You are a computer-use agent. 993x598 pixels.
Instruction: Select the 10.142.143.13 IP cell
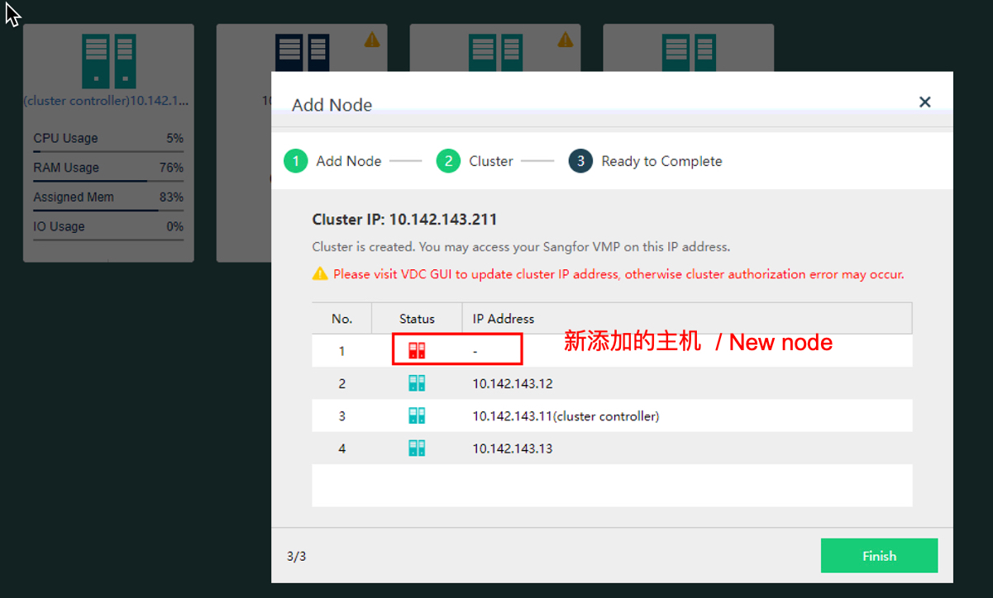point(513,448)
